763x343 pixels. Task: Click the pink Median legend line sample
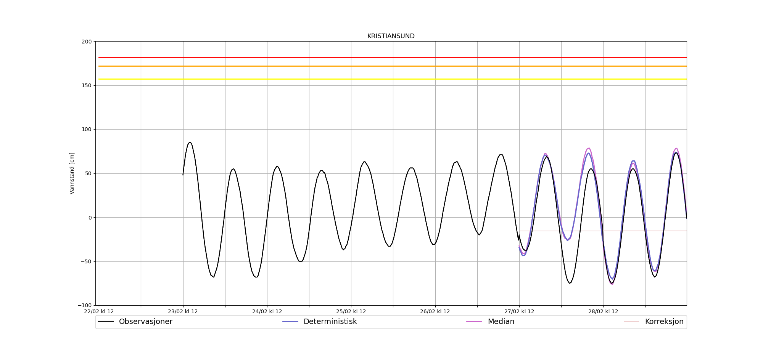point(474,322)
